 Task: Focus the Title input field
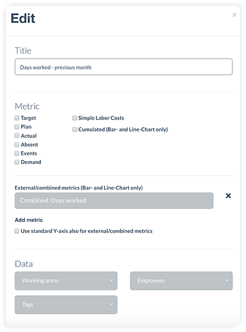(x=124, y=67)
